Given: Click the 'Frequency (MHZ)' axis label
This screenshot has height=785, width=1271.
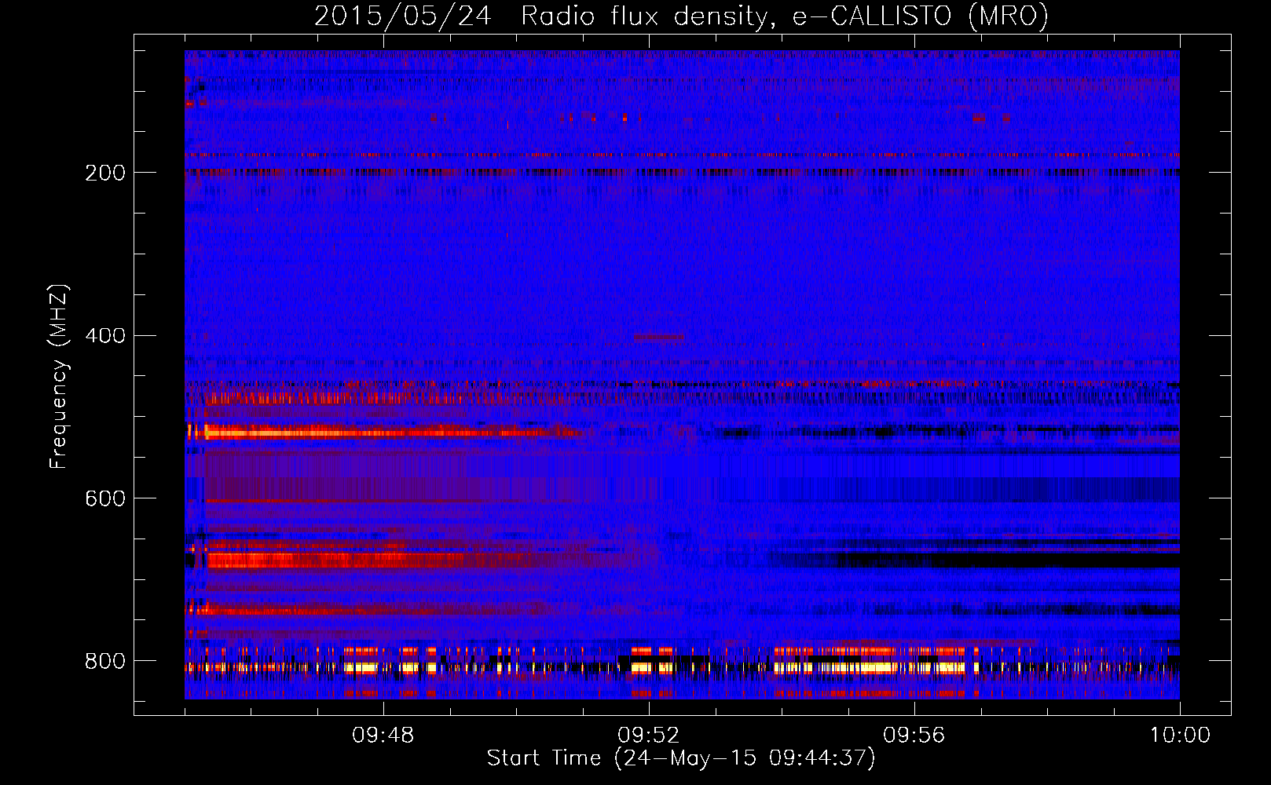Looking at the screenshot, I should click(x=58, y=376).
